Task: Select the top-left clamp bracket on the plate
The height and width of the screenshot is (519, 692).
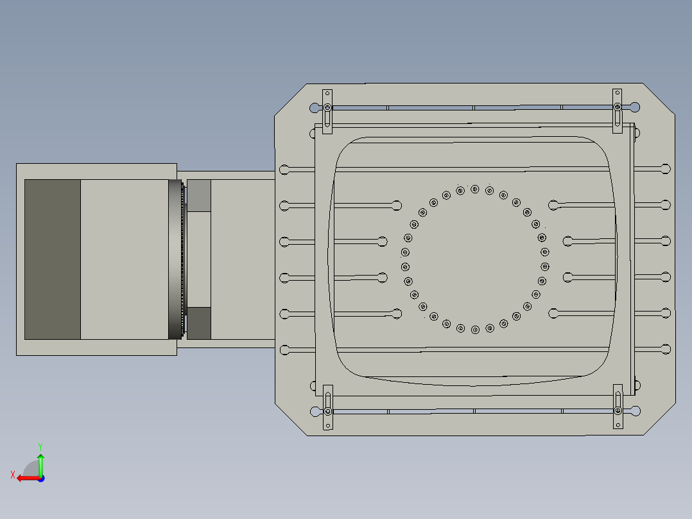Action: point(327,112)
